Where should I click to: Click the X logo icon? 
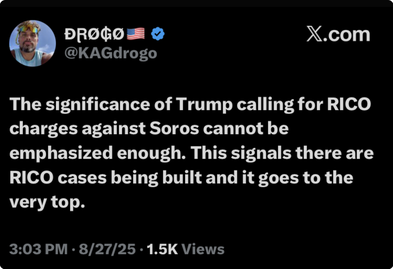coord(314,34)
